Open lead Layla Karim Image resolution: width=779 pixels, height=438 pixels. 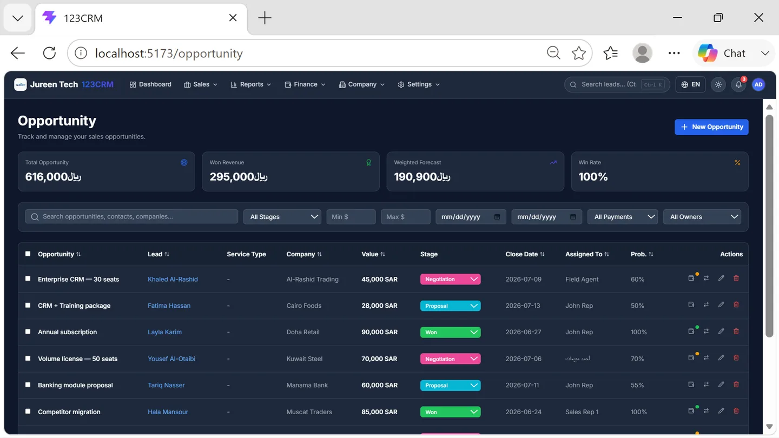(164, 332)
